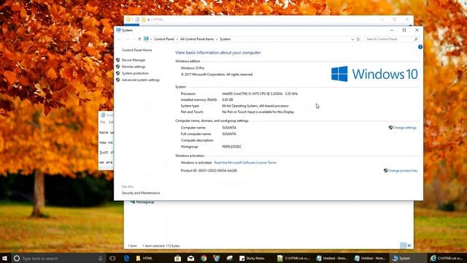Image resolution: width=467 pixels, height=263 pixels.
Task: Select the System breadcrumb segment
Action: [x=225, y=39]
